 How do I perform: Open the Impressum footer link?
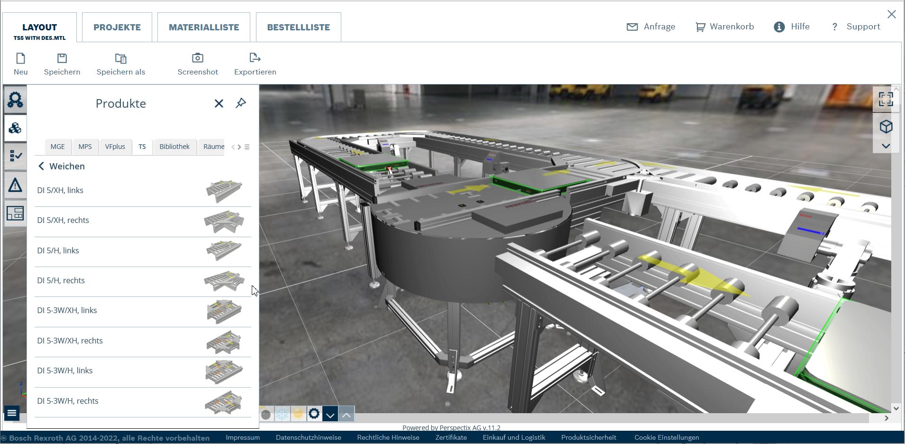(243, 437)
